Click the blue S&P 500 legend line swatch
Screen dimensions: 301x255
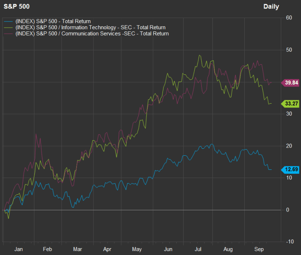(x=9, y=21)
